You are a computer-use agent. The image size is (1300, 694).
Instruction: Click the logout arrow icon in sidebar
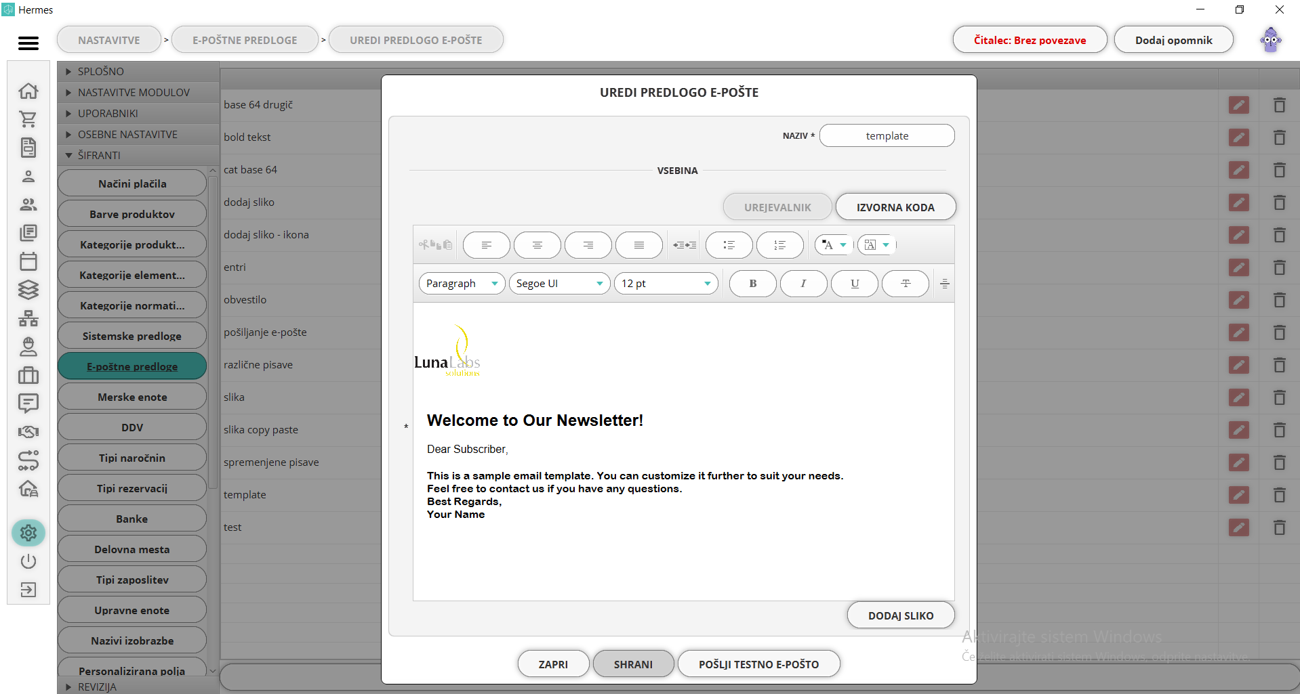coord(28,590)
